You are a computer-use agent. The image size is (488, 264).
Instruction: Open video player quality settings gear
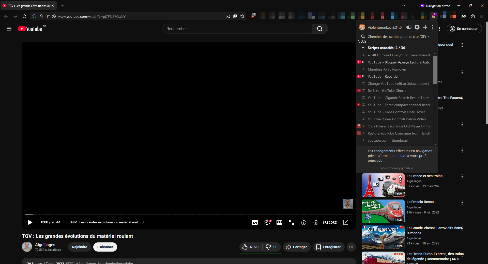coord(267,222)
